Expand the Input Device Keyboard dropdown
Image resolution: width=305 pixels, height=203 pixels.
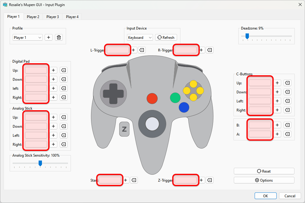click(140, 38)
